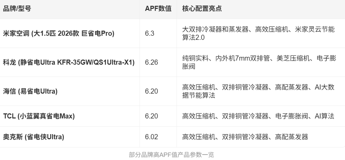Click the APF数值 column header

coord(158,9)
